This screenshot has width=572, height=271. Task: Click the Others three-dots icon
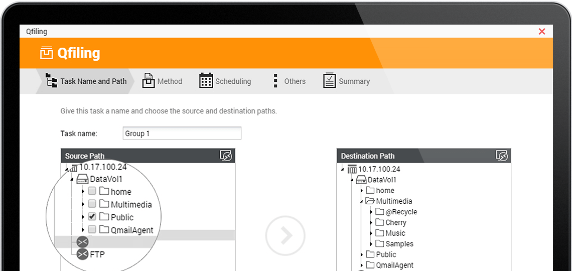click(275, 81)
